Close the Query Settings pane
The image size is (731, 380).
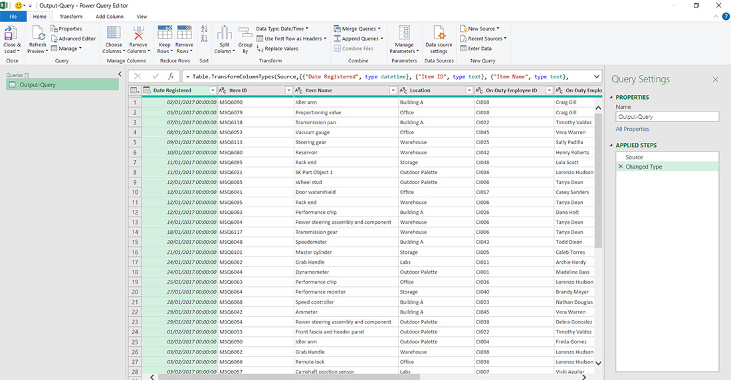[715, 80]
